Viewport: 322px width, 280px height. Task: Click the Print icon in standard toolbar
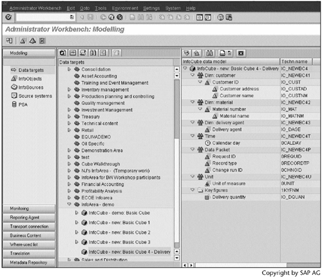tap(132, 17)
